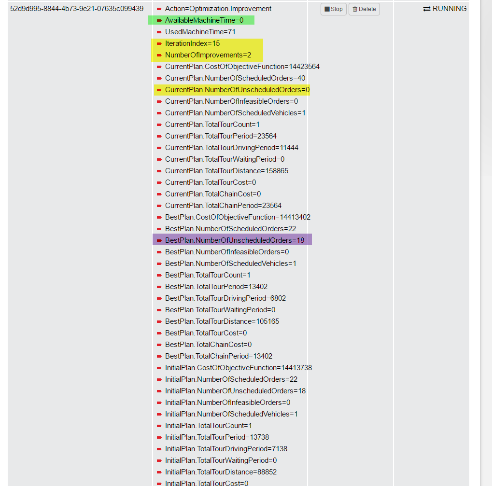The height and width of the screenshot is (486, 492).
Task: Click the swap arrows icon beside RUNNING
Action: tap(427, 9)
